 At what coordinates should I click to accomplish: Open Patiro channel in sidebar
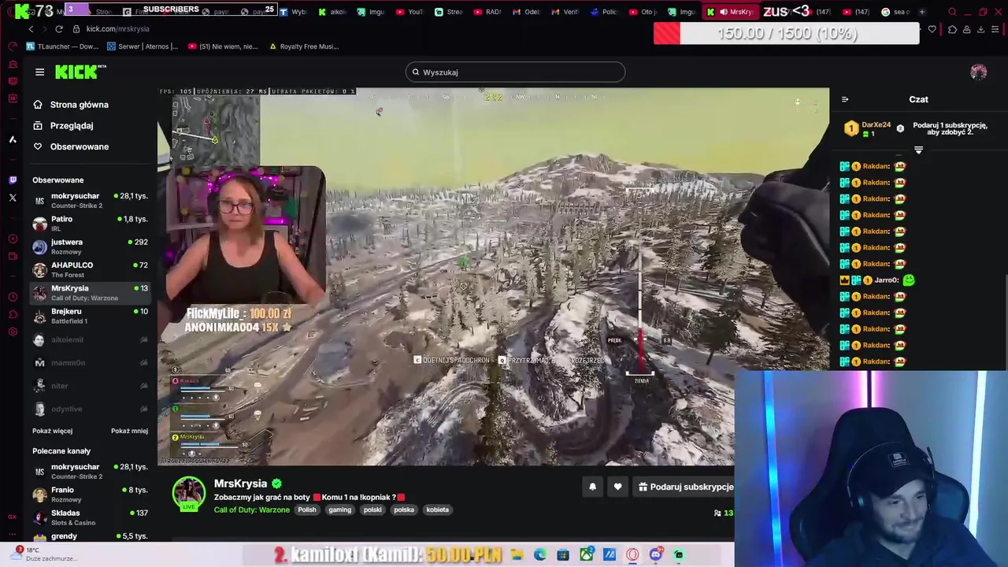(90, 224)
